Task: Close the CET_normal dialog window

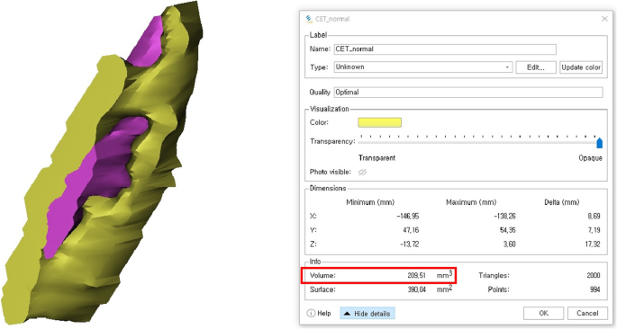Action: click(x=604, y=19)
